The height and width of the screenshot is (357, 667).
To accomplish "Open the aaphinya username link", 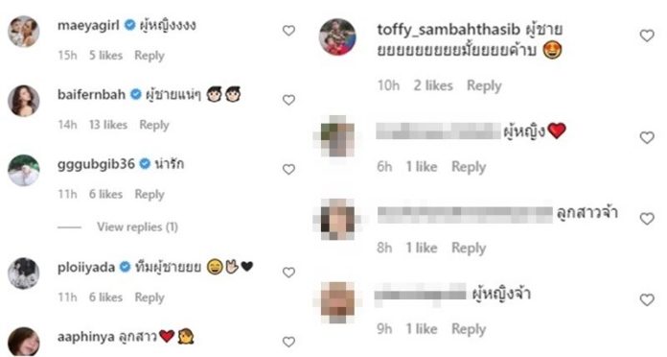I will [86, 337].
